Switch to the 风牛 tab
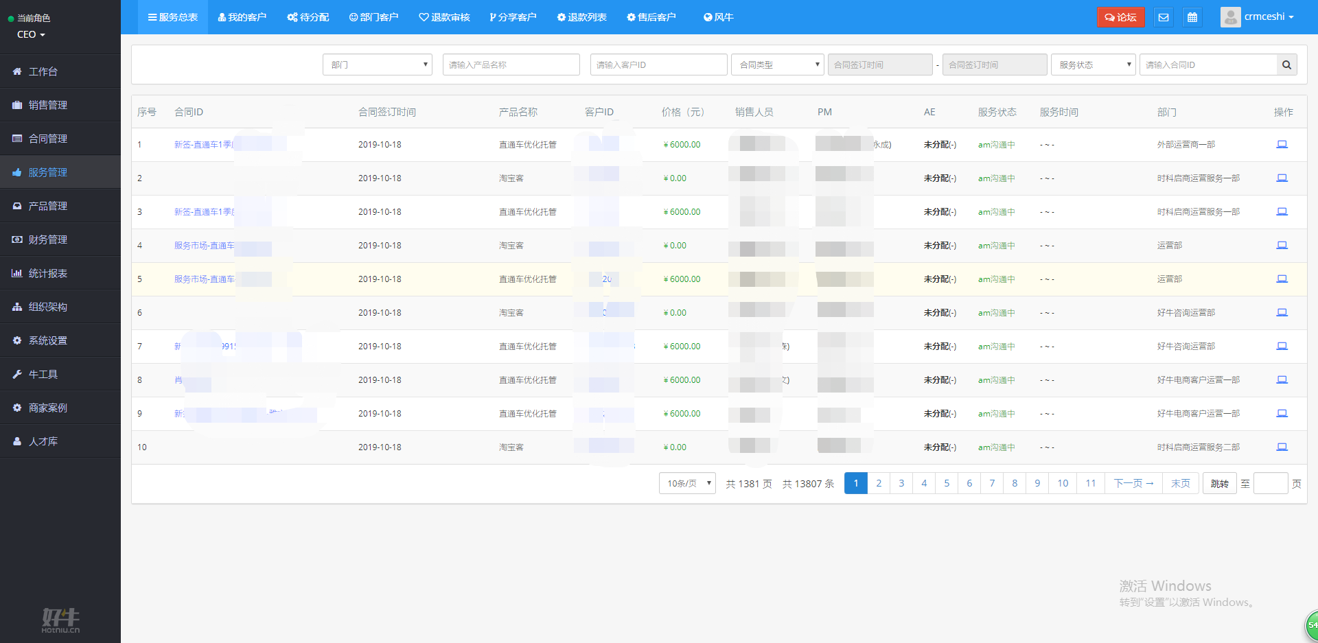This screenshot has width=1318, height=643. point(719,17)
